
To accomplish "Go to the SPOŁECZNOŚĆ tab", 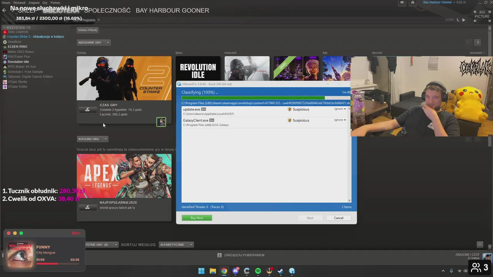I will [107, 10].
